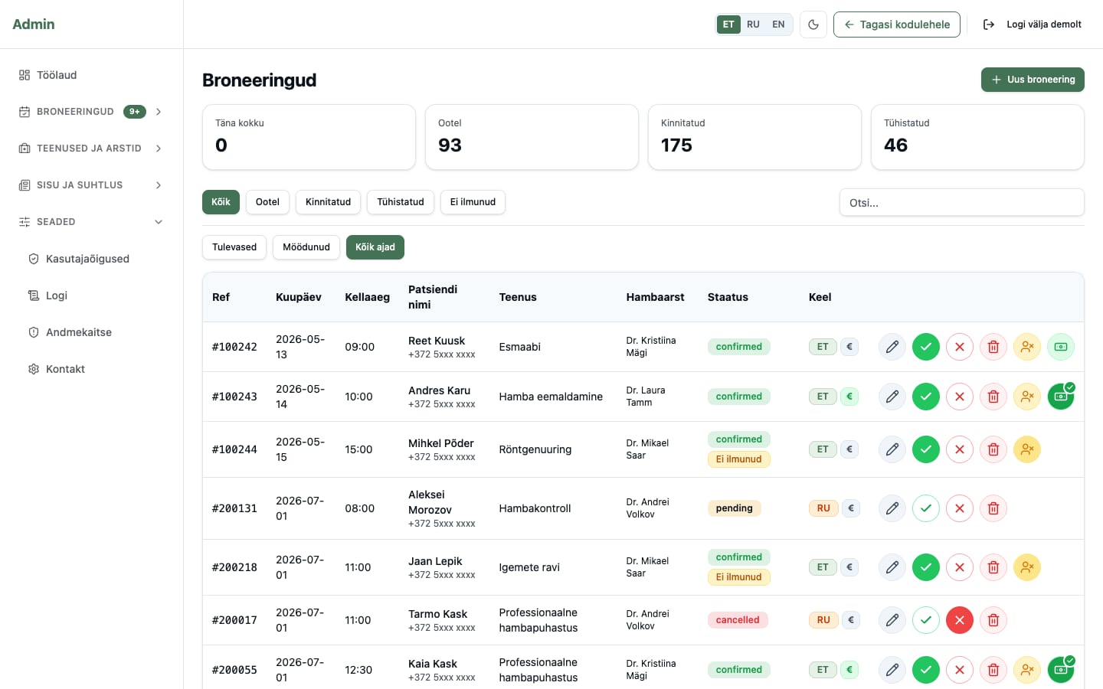Image resolution: width=1103 pixels, height=689 pixels.
Task: Toggle dark mode with the moon icon
Action: pos(813,24)
